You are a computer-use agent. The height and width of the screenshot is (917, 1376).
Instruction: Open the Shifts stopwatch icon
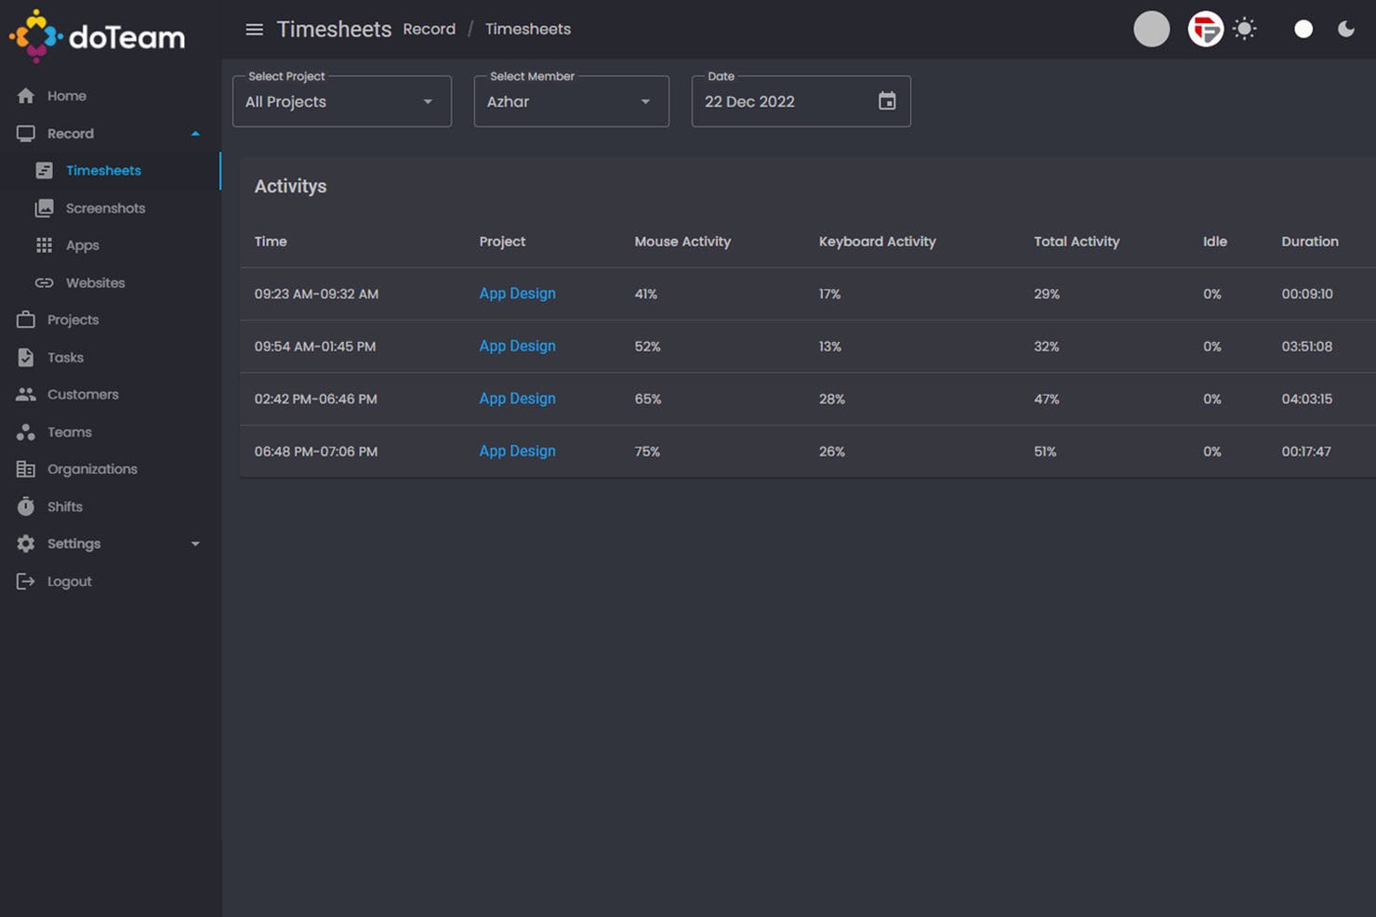(x=25, y=505)
